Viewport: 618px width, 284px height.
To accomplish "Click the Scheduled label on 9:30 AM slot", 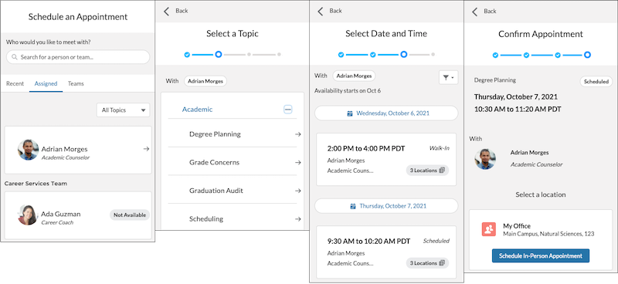I will tap(436, 241).
